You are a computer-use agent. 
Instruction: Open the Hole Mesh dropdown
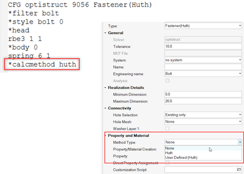[203, 122]
